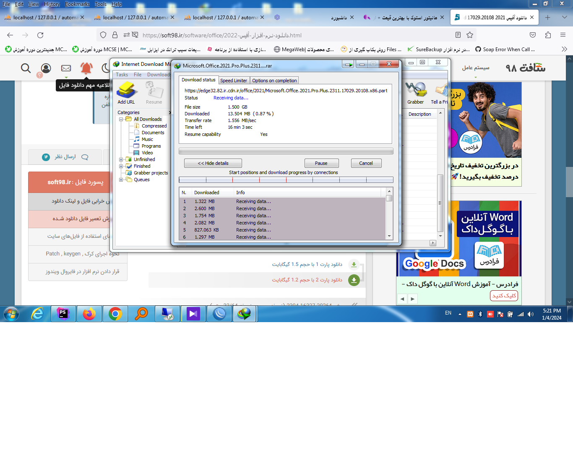573x453 pixels.
Task: Click the tracking protection shield icon
Action: pos(103,35)
